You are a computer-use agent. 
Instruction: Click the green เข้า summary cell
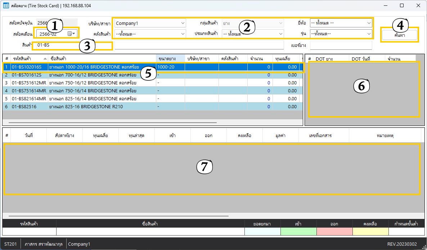click(x=298, y=232)
